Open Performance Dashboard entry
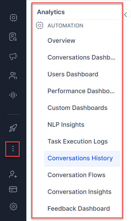131x221 pixels. pyautogui.click(x=81, y=91)
